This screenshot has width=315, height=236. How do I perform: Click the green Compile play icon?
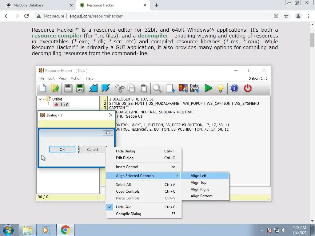click(208, 88)
